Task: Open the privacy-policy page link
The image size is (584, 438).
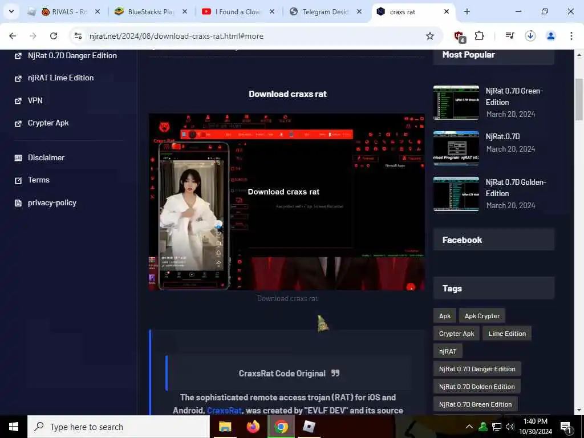Action: [52, 203]
